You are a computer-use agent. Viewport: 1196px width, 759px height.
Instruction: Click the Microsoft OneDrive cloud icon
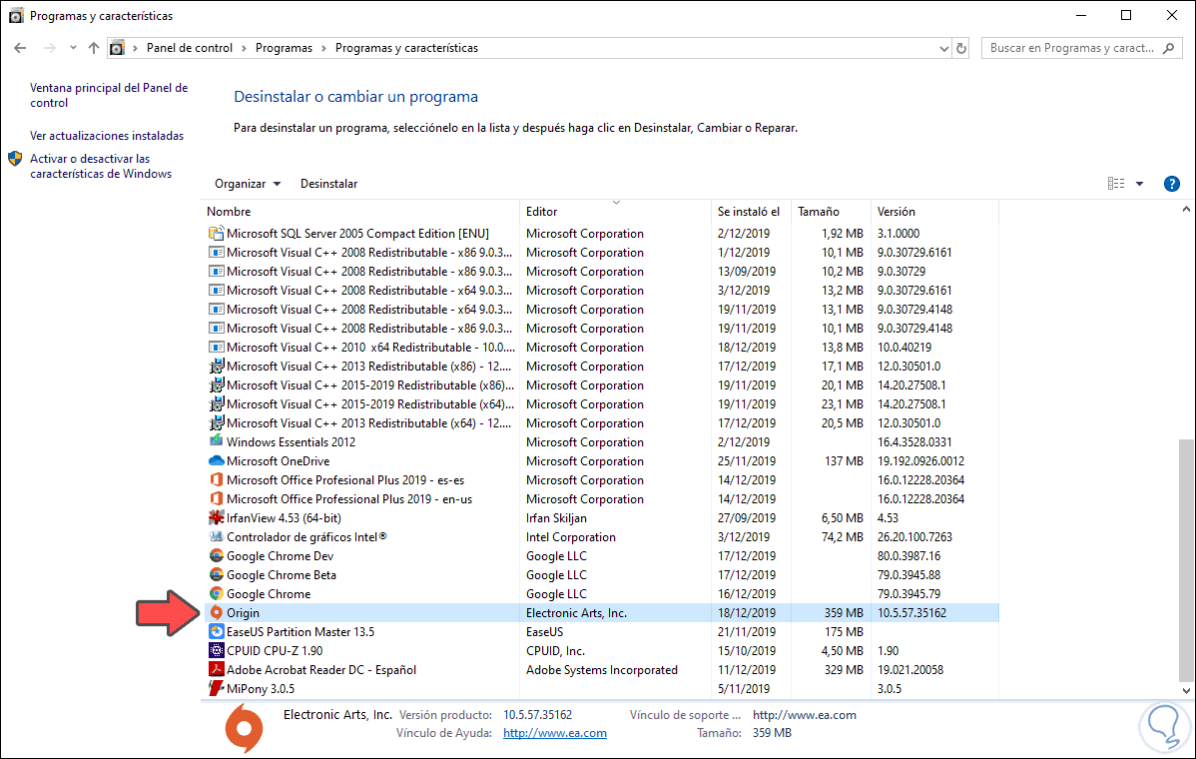217,460
